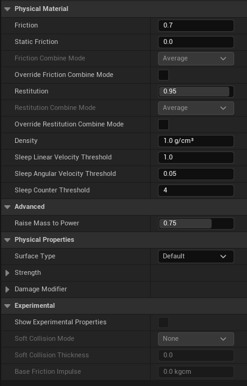Open the Friction Combine Mode dropdown
This screenshot has height=386, width=247.
point(196,59)
